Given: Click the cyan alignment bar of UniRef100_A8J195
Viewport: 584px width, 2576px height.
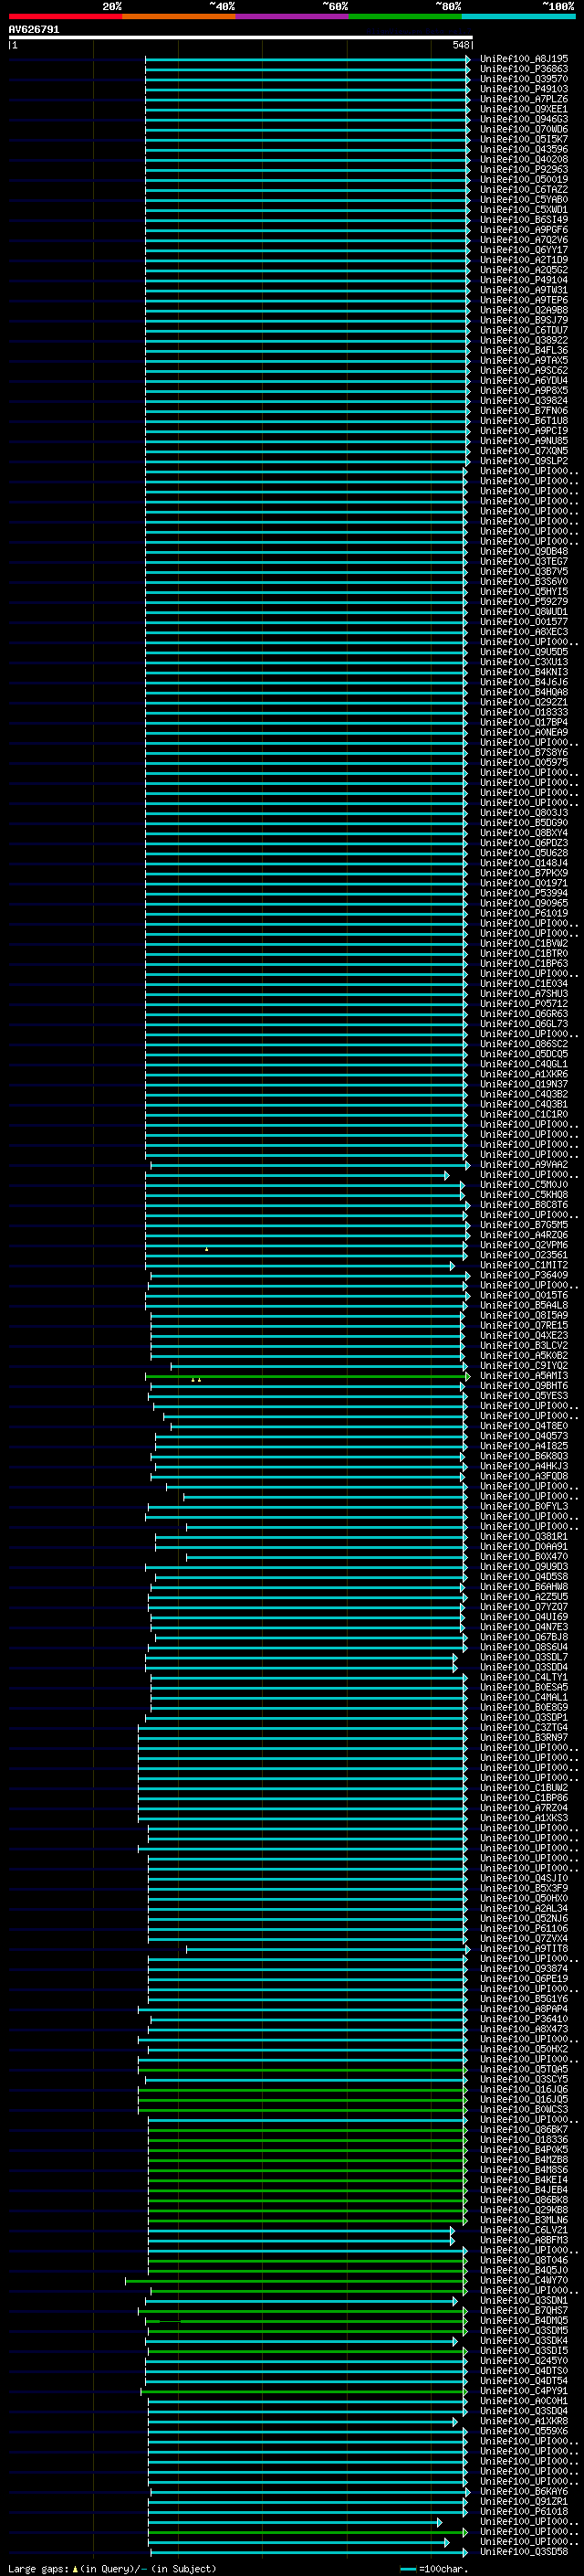Looking at the screenshot, I should 308,60.
